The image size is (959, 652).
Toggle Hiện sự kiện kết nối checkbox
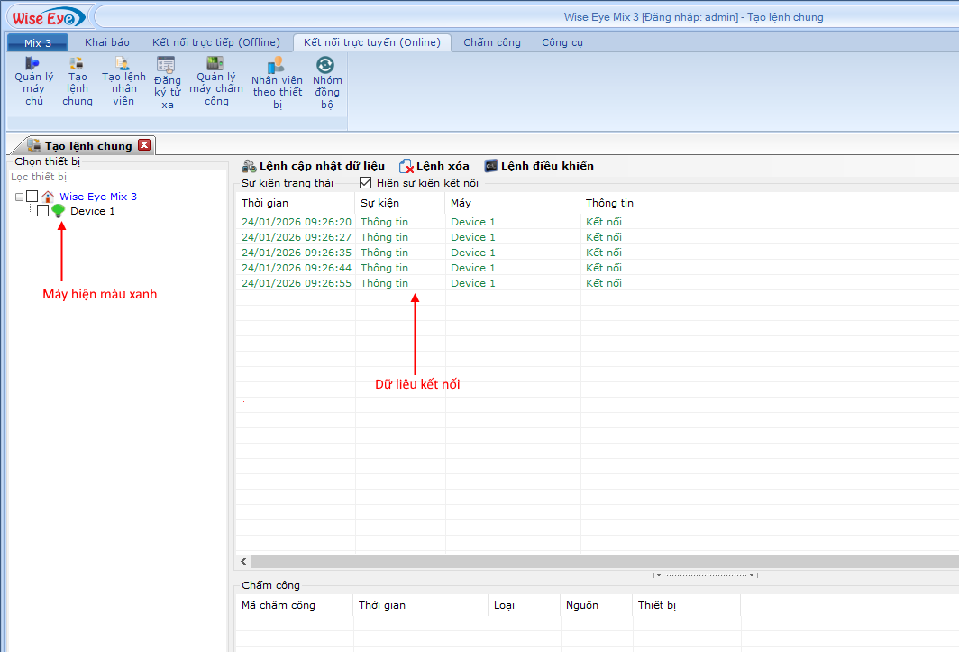[365, 183]
